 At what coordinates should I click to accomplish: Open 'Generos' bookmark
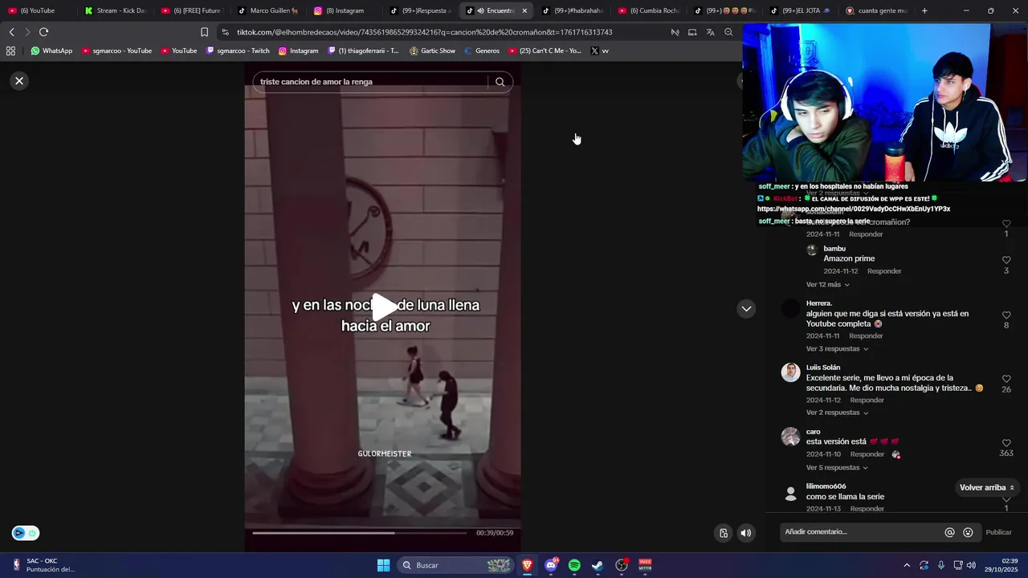pos(482,51)
